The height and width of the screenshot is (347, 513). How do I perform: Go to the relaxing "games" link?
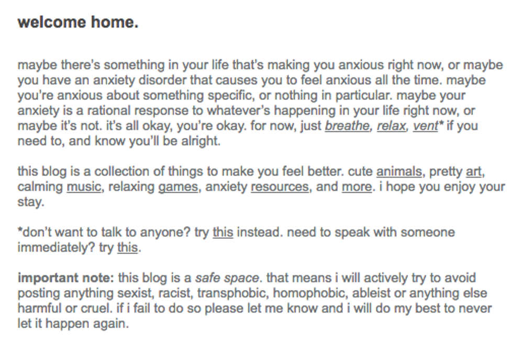tap(178, 187)
